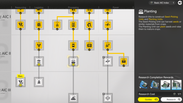Switch to the Logistics category header
Image resolution: width=183 pixels, height=103 pixels.
pos(39,8)
